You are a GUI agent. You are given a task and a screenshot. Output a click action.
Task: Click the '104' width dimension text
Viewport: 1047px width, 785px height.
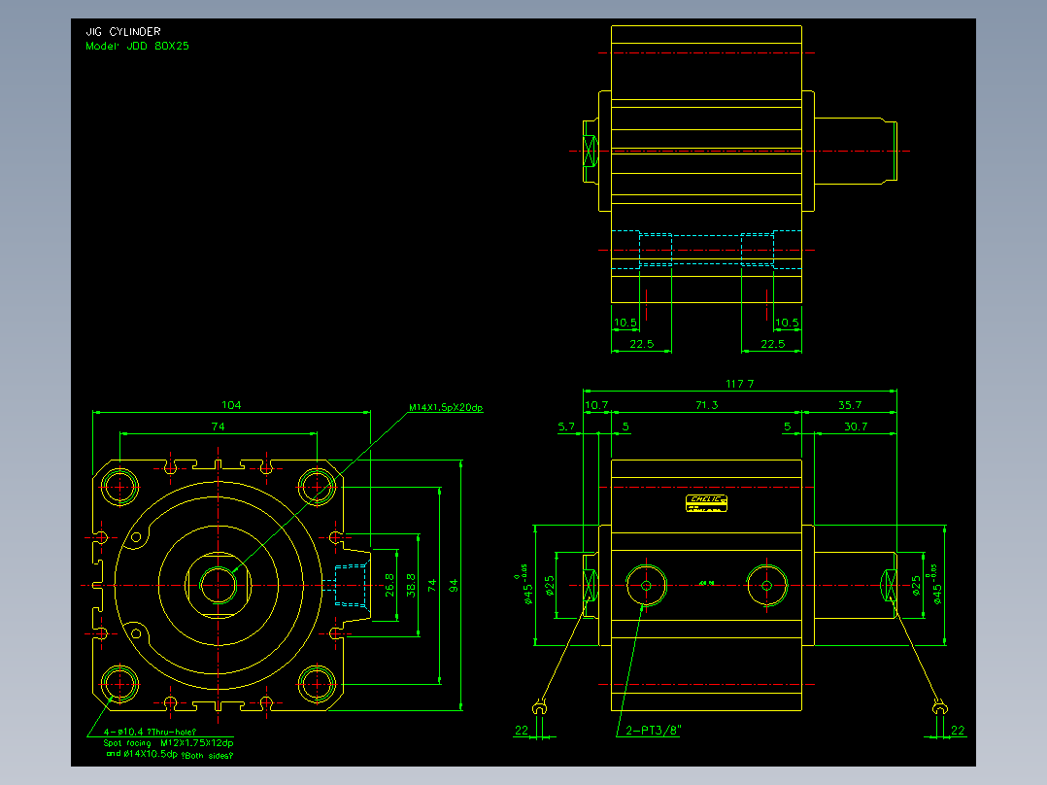tap(231, 405)
